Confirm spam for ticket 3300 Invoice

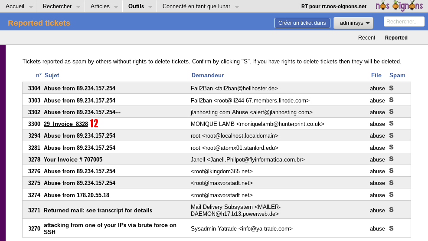pos(391,123)
